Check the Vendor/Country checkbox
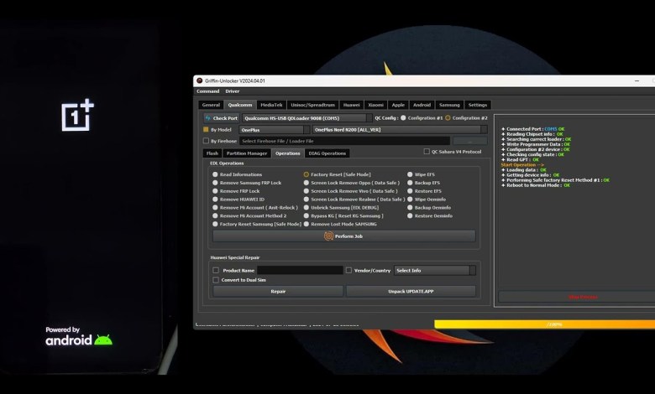655x394 pixels. pos(348,271)
